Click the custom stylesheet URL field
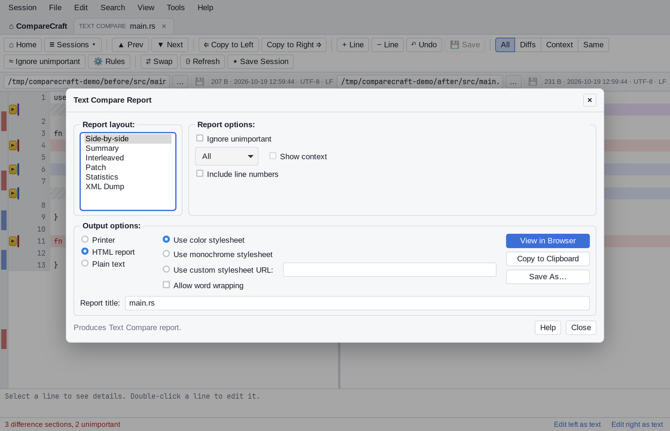The width and height of the screenshot is (670, 431). (390, 270)
